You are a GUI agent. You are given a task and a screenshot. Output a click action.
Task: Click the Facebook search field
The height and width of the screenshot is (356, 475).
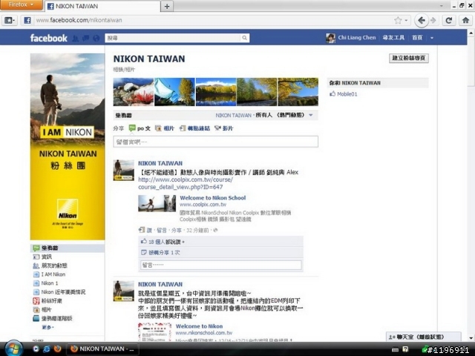173,38
